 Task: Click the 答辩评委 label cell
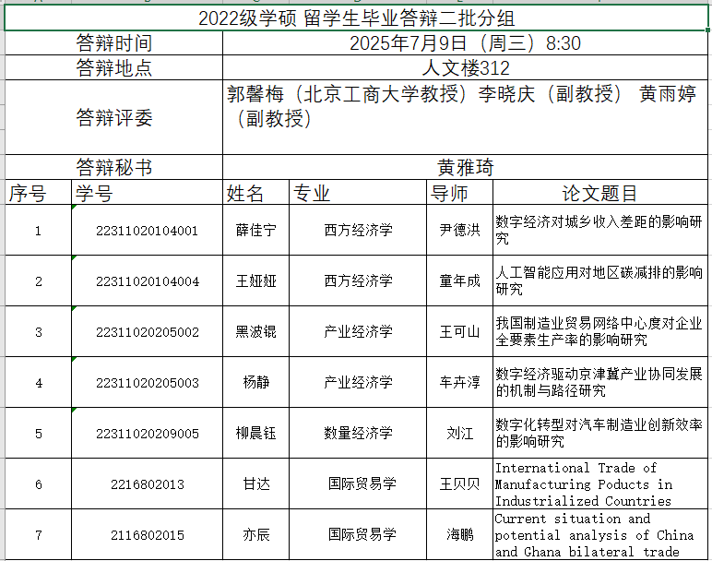pyautogui.click(x=113, y=117)
